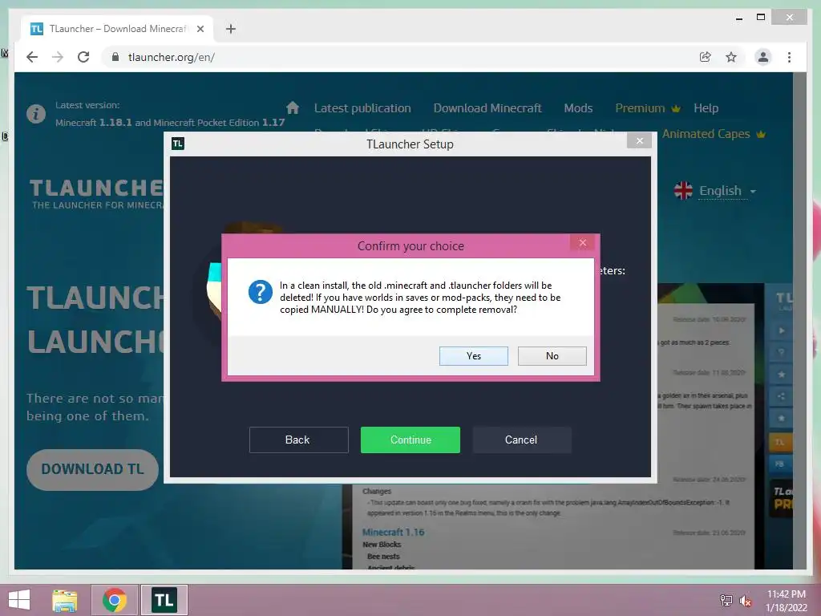Confirm removal by clicking Yes
This screenshot has height=616, width=821.
(473, 356)
